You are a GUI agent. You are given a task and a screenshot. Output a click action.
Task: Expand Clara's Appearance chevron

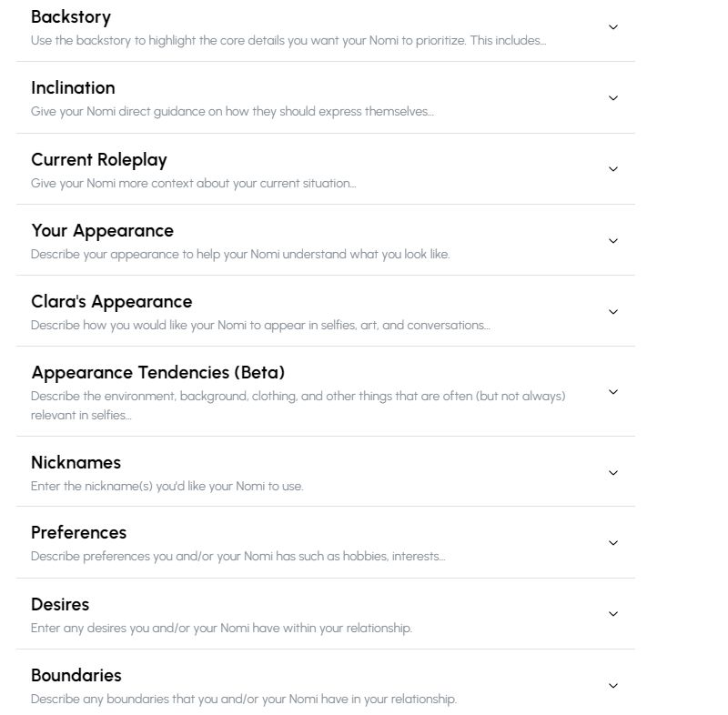(612, 312)
